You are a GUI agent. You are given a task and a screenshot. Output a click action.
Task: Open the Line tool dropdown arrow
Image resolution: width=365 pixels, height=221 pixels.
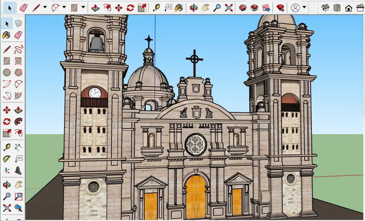tap(45, 7)
